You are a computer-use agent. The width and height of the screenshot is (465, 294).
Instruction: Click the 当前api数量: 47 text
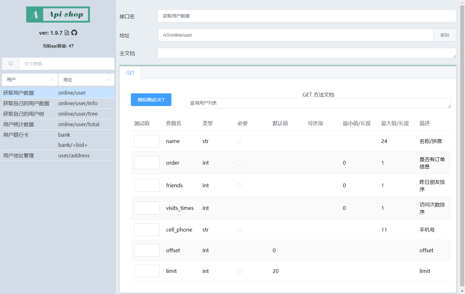[58, 46]
